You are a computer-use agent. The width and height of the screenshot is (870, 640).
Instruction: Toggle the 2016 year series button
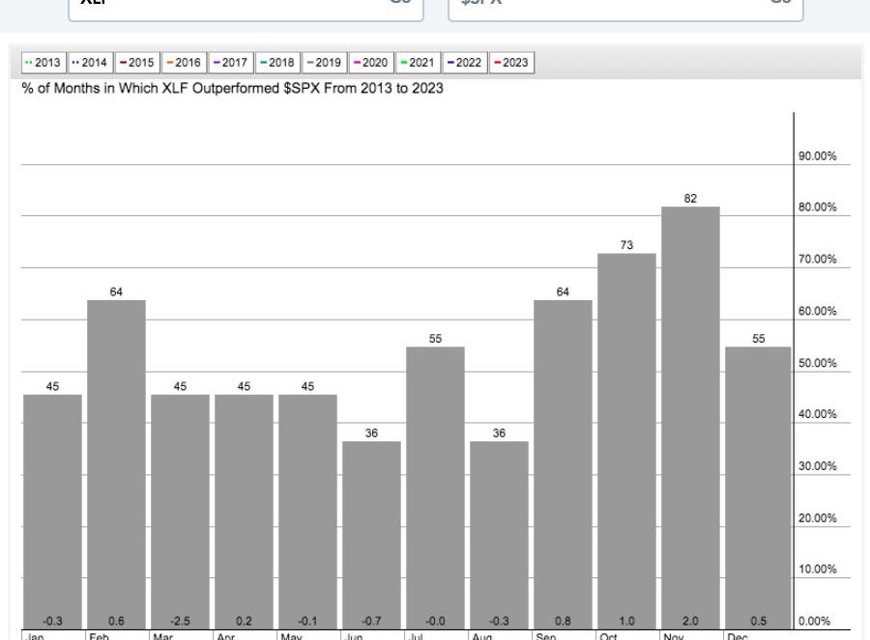[x=185, y=63]
